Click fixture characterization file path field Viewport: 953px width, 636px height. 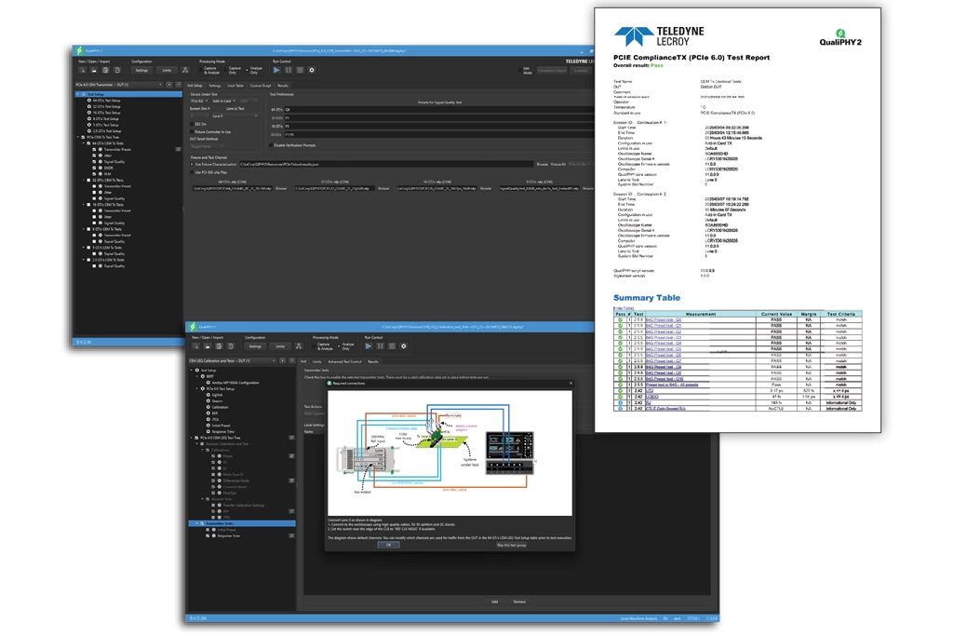[x=386, y=164]
